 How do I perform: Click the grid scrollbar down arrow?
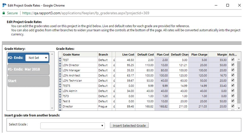tap(239, 108)
